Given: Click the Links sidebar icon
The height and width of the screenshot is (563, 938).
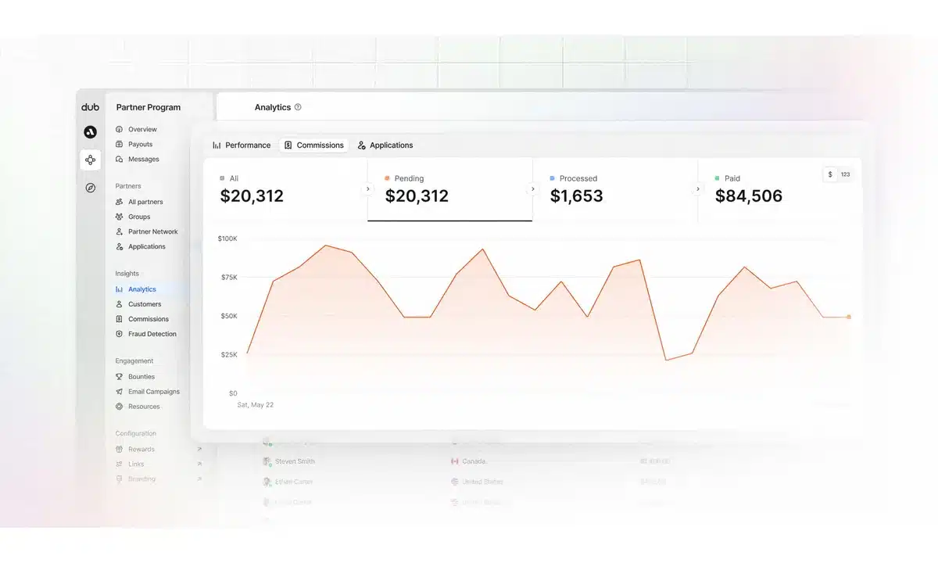Looking at the screenshot, I should pos(119,464).
